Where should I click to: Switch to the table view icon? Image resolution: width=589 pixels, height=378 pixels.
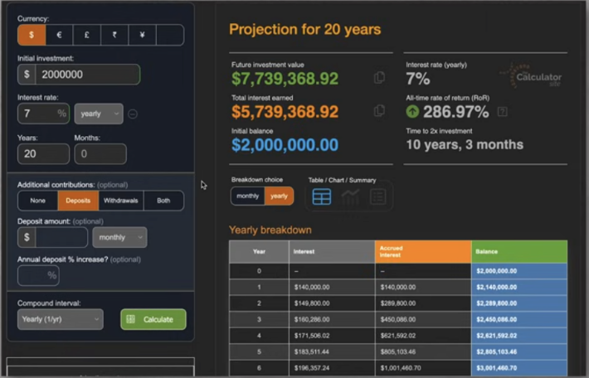coord(322,196)
